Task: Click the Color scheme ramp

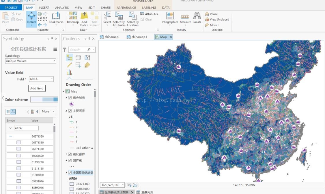Action: tap(44, 99)
